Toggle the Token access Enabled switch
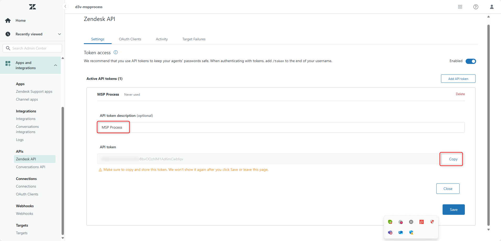The width and height of the screenshot is (501, 241). tap(471, 61)
